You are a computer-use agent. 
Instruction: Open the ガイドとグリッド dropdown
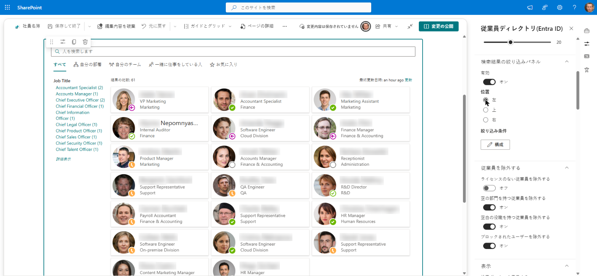208,26
